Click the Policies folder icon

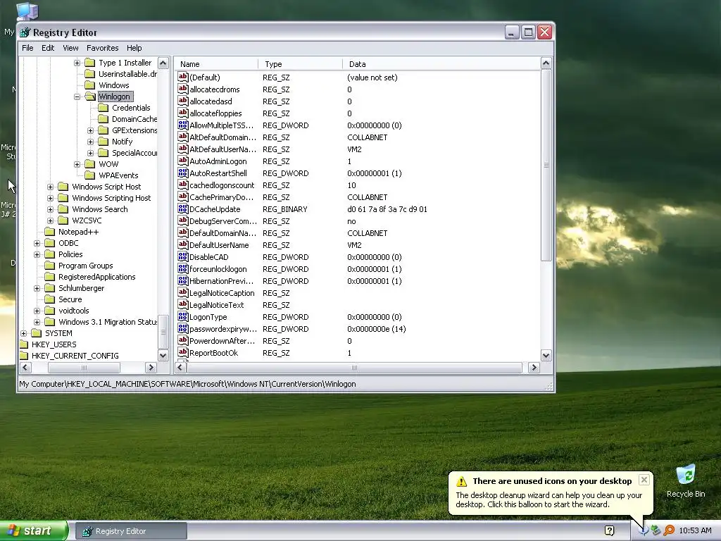click(x=50, y=254)
